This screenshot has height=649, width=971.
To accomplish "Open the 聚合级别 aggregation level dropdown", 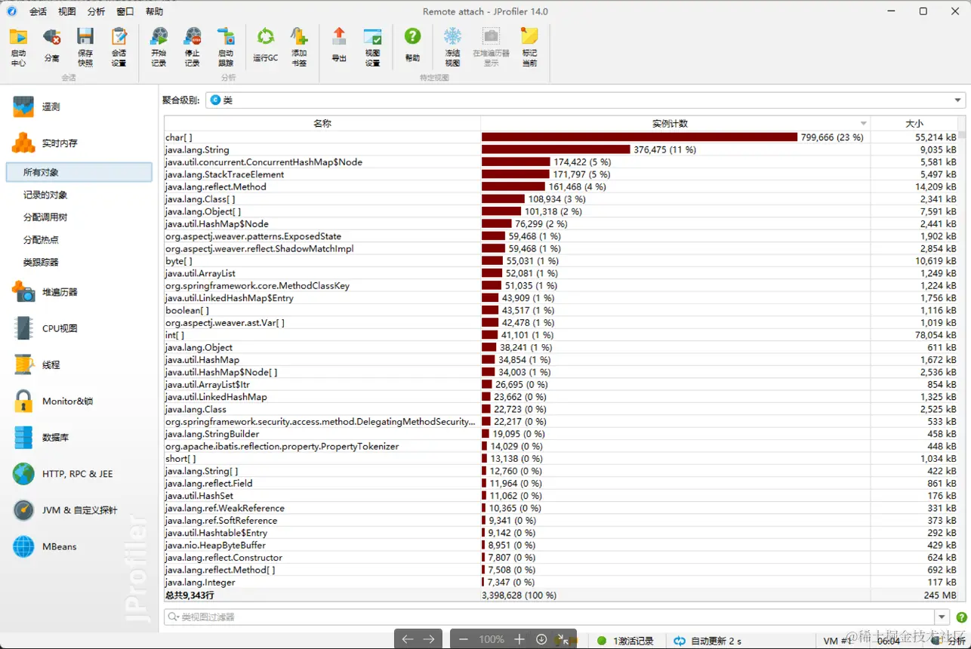I will pyautogui.click(x=586, y=100).
